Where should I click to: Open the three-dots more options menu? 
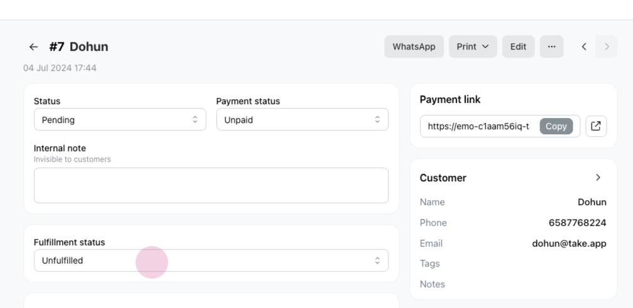[552, 46]
